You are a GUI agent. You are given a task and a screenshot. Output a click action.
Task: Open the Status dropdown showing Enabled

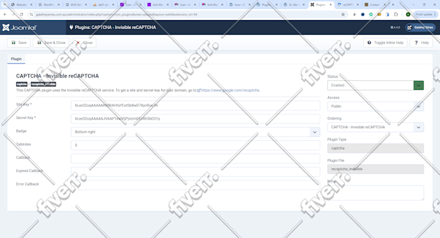[375, 85]
